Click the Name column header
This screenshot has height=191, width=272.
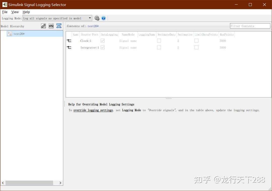(76, 35)
